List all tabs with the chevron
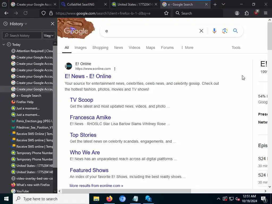The image size is (272, 204). (x=223, y=5)
